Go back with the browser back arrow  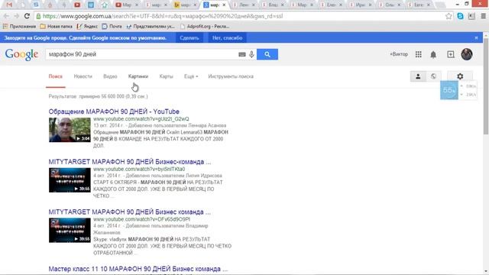(x=6, y=16)
